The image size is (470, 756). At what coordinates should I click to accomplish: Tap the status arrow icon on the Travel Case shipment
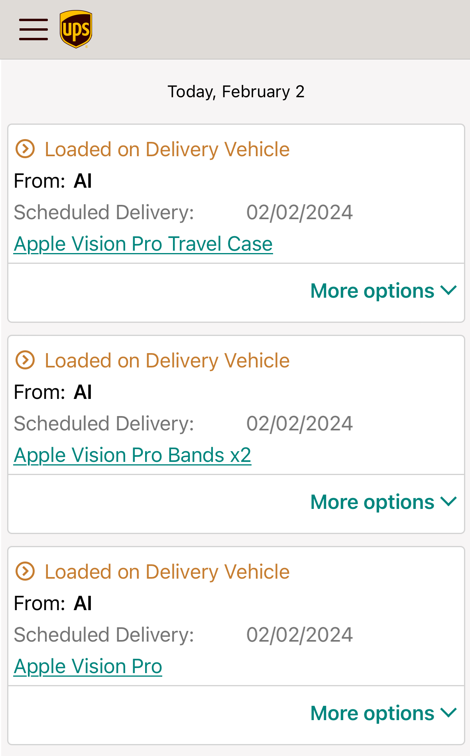tap(25, 149)
